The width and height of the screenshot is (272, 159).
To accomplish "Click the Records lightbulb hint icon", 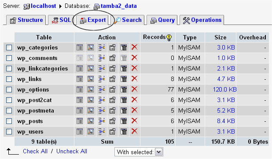I will click(x=169, y=38).
